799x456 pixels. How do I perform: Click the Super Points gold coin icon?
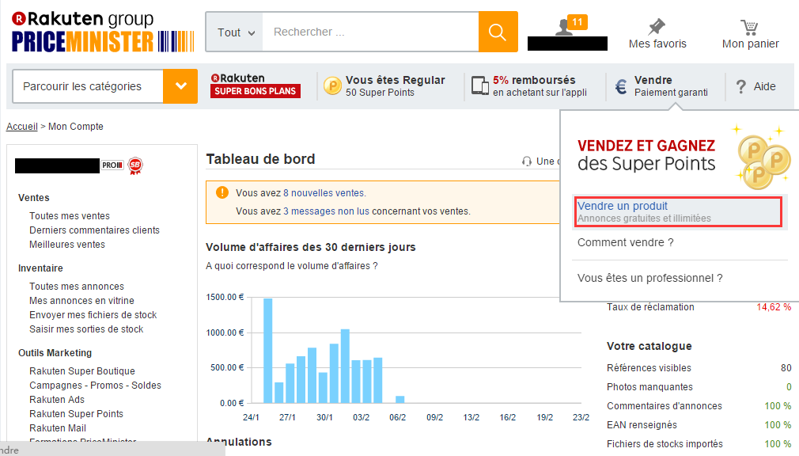tap(332, 85)
